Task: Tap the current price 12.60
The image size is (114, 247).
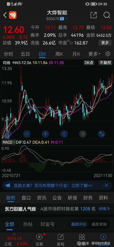Action: pos(13,30)
